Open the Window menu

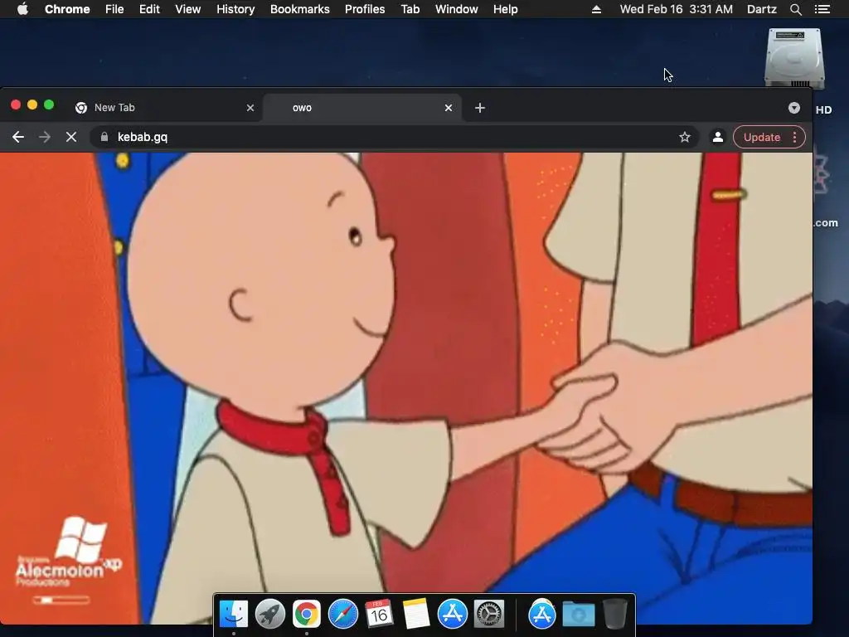point(457,9)
